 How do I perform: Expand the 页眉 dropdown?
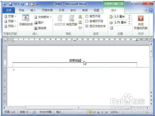10,16
